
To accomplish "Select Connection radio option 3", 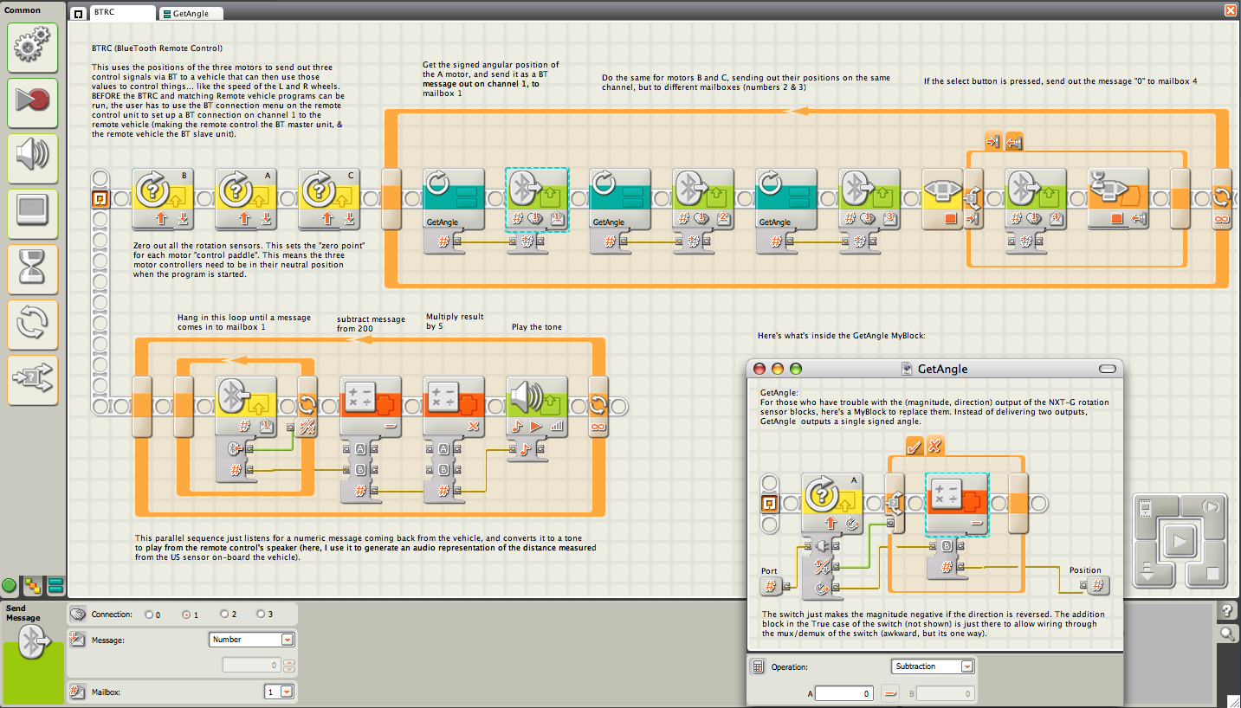I will (261, 615).
